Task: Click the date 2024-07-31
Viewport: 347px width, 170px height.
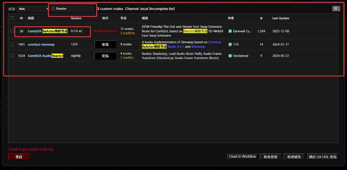Action: (x=281, y=44)
